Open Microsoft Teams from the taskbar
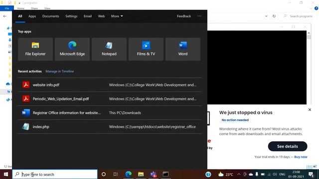Image resolution: width=319 pixels, height=179 pixels. [153, 174]
